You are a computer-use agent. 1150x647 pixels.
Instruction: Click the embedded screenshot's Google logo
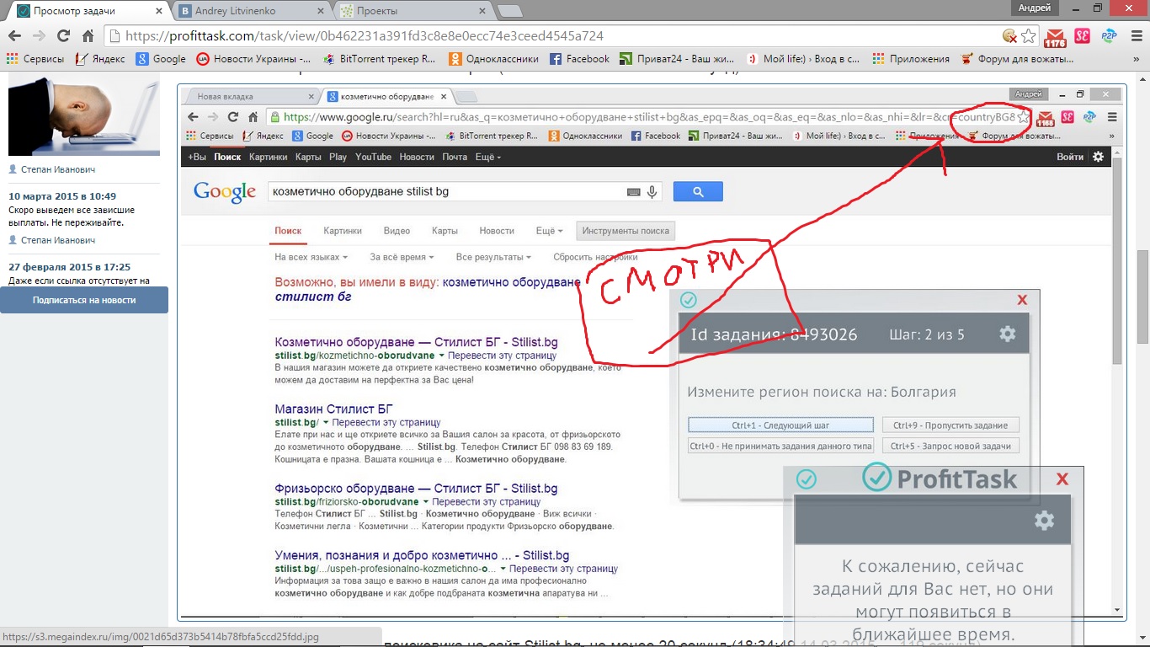tap(225, 192)
